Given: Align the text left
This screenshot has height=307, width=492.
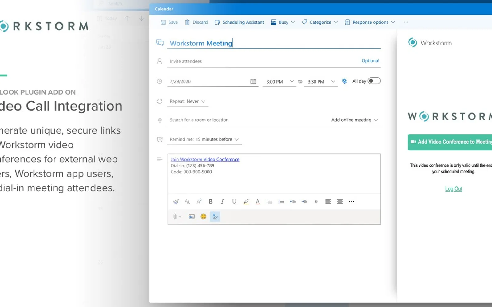Looking at the screenshot, I should 328,201.
